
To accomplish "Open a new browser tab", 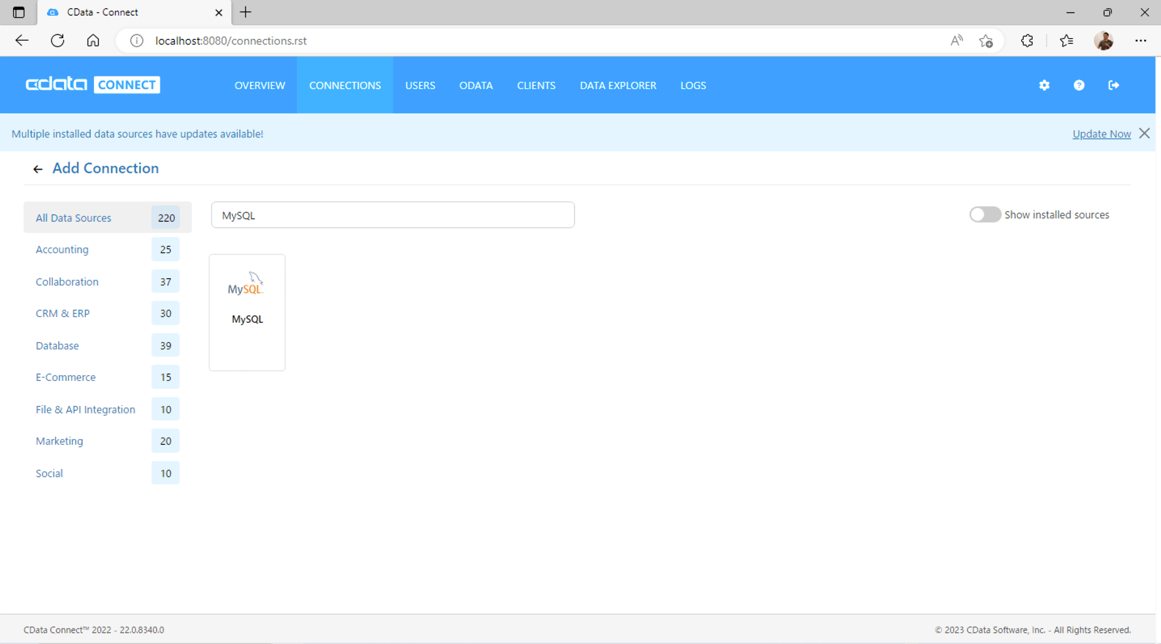I will [x=246, y=12].
